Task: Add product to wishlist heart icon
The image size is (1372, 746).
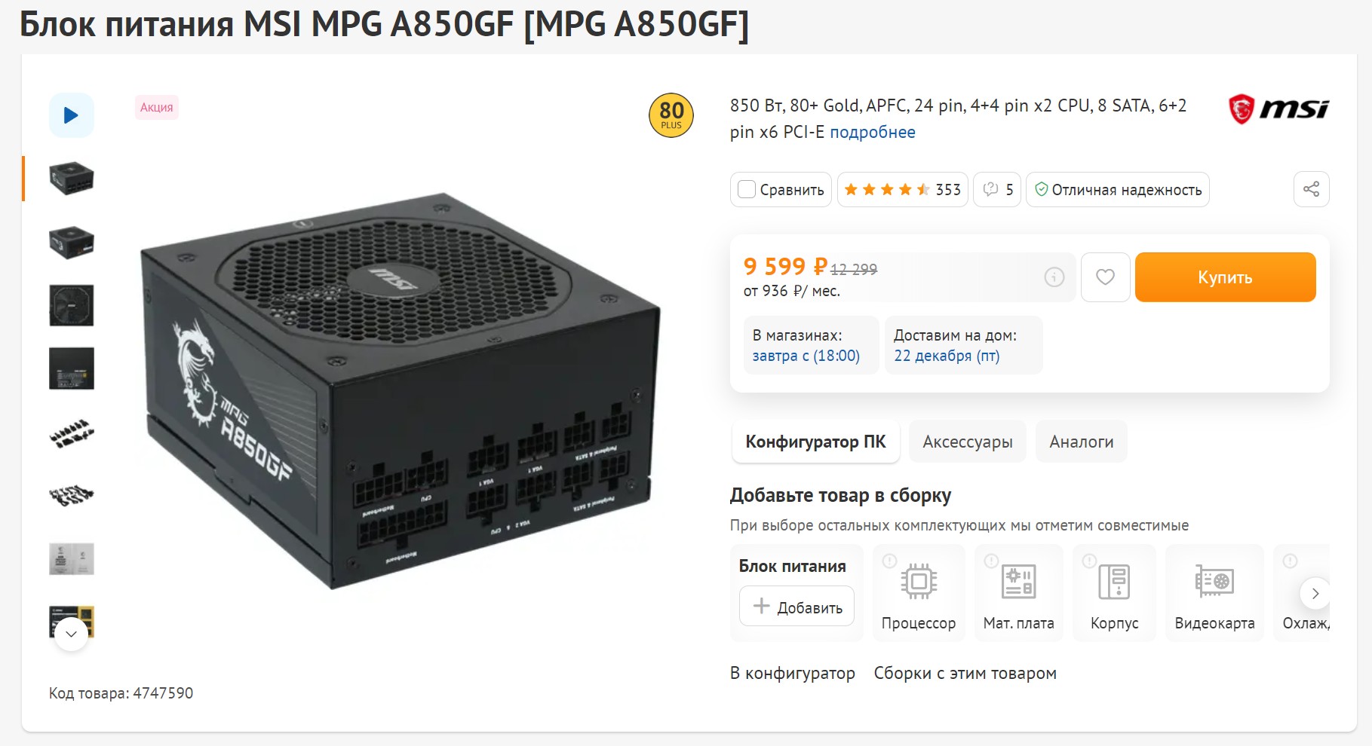Action: (1105, 277)
